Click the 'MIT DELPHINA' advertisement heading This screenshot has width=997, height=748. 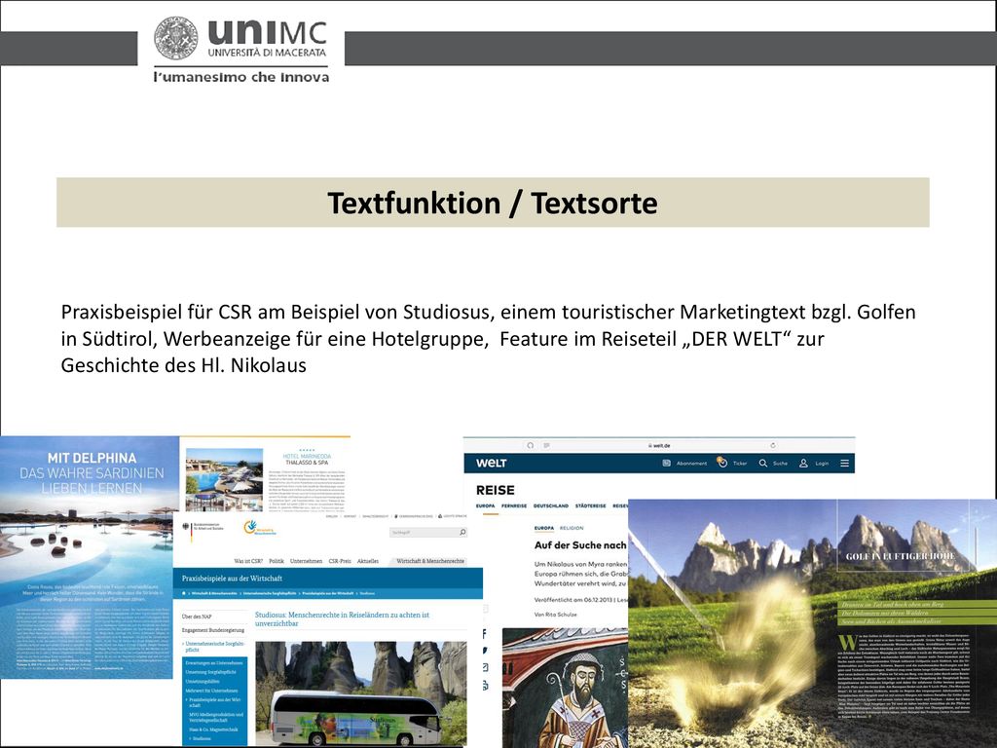(x=92, y=458)
